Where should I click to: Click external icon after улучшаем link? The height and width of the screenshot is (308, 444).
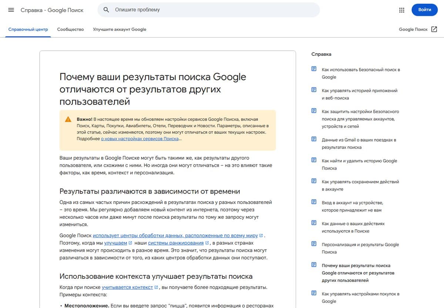[x=130, y=243]
